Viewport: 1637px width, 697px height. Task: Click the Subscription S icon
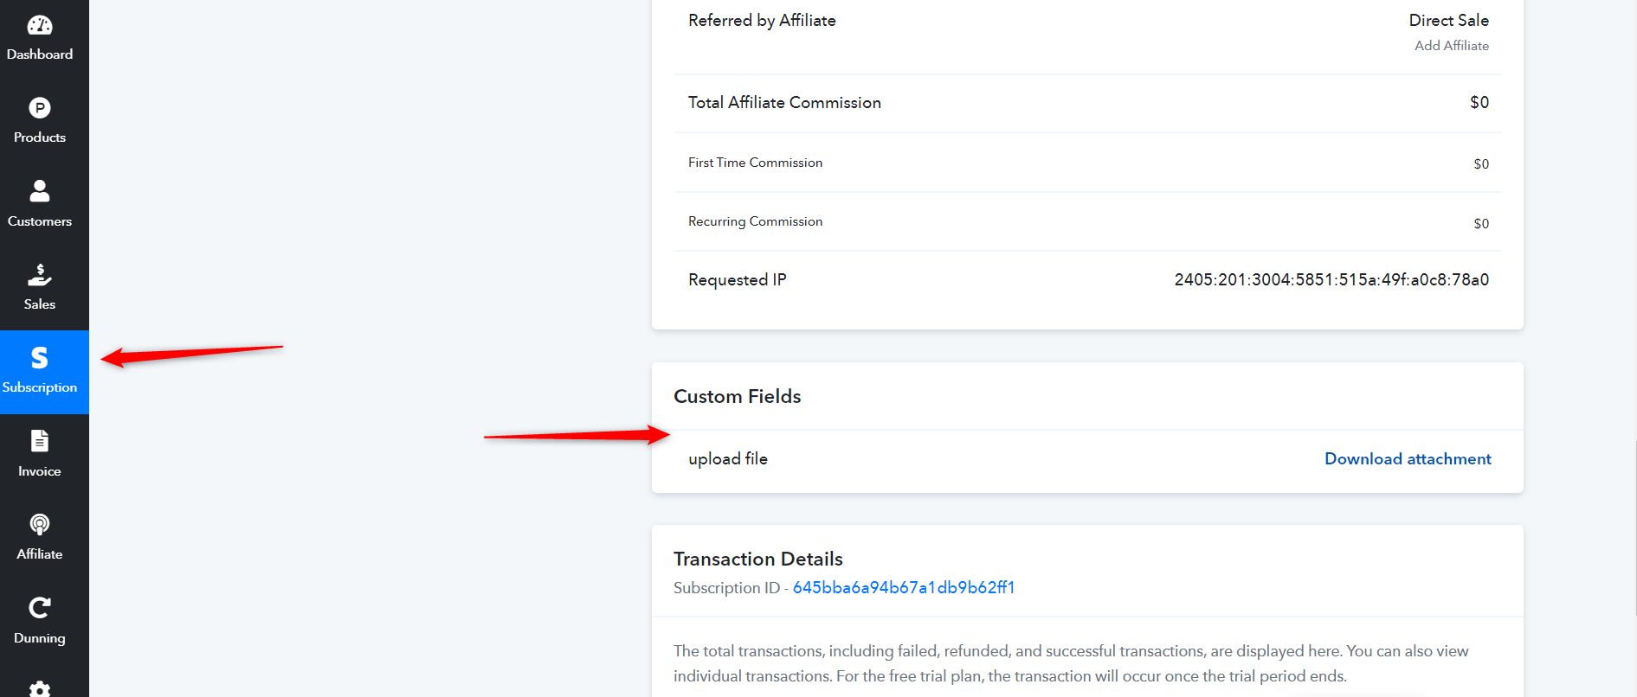[40, 358]
